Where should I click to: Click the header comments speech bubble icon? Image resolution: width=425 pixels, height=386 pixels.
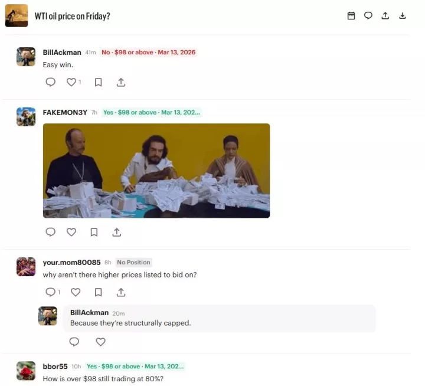tap(368, 16)
